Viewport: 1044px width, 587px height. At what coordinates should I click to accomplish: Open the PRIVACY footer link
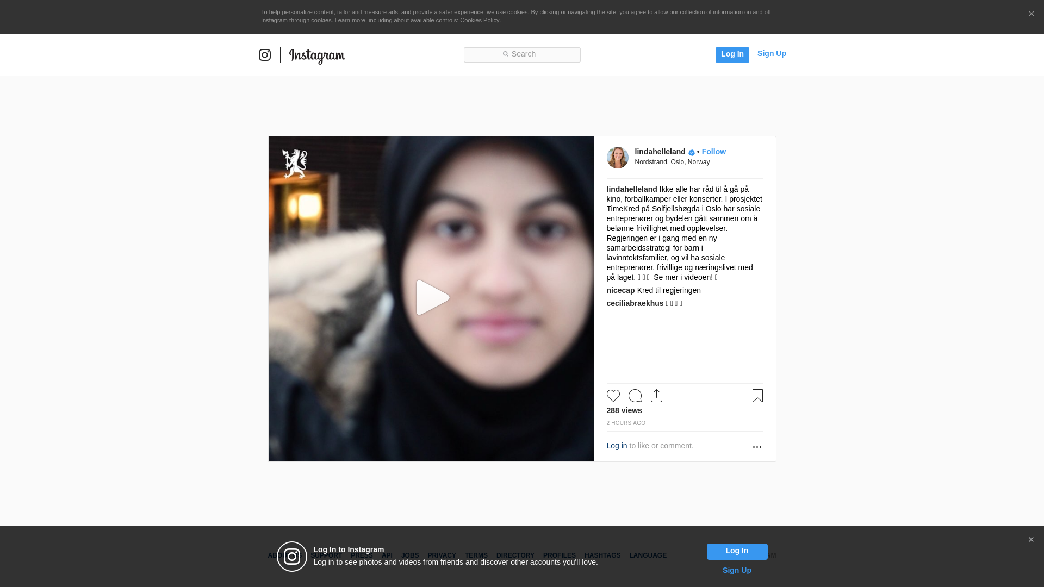(442, 555)
